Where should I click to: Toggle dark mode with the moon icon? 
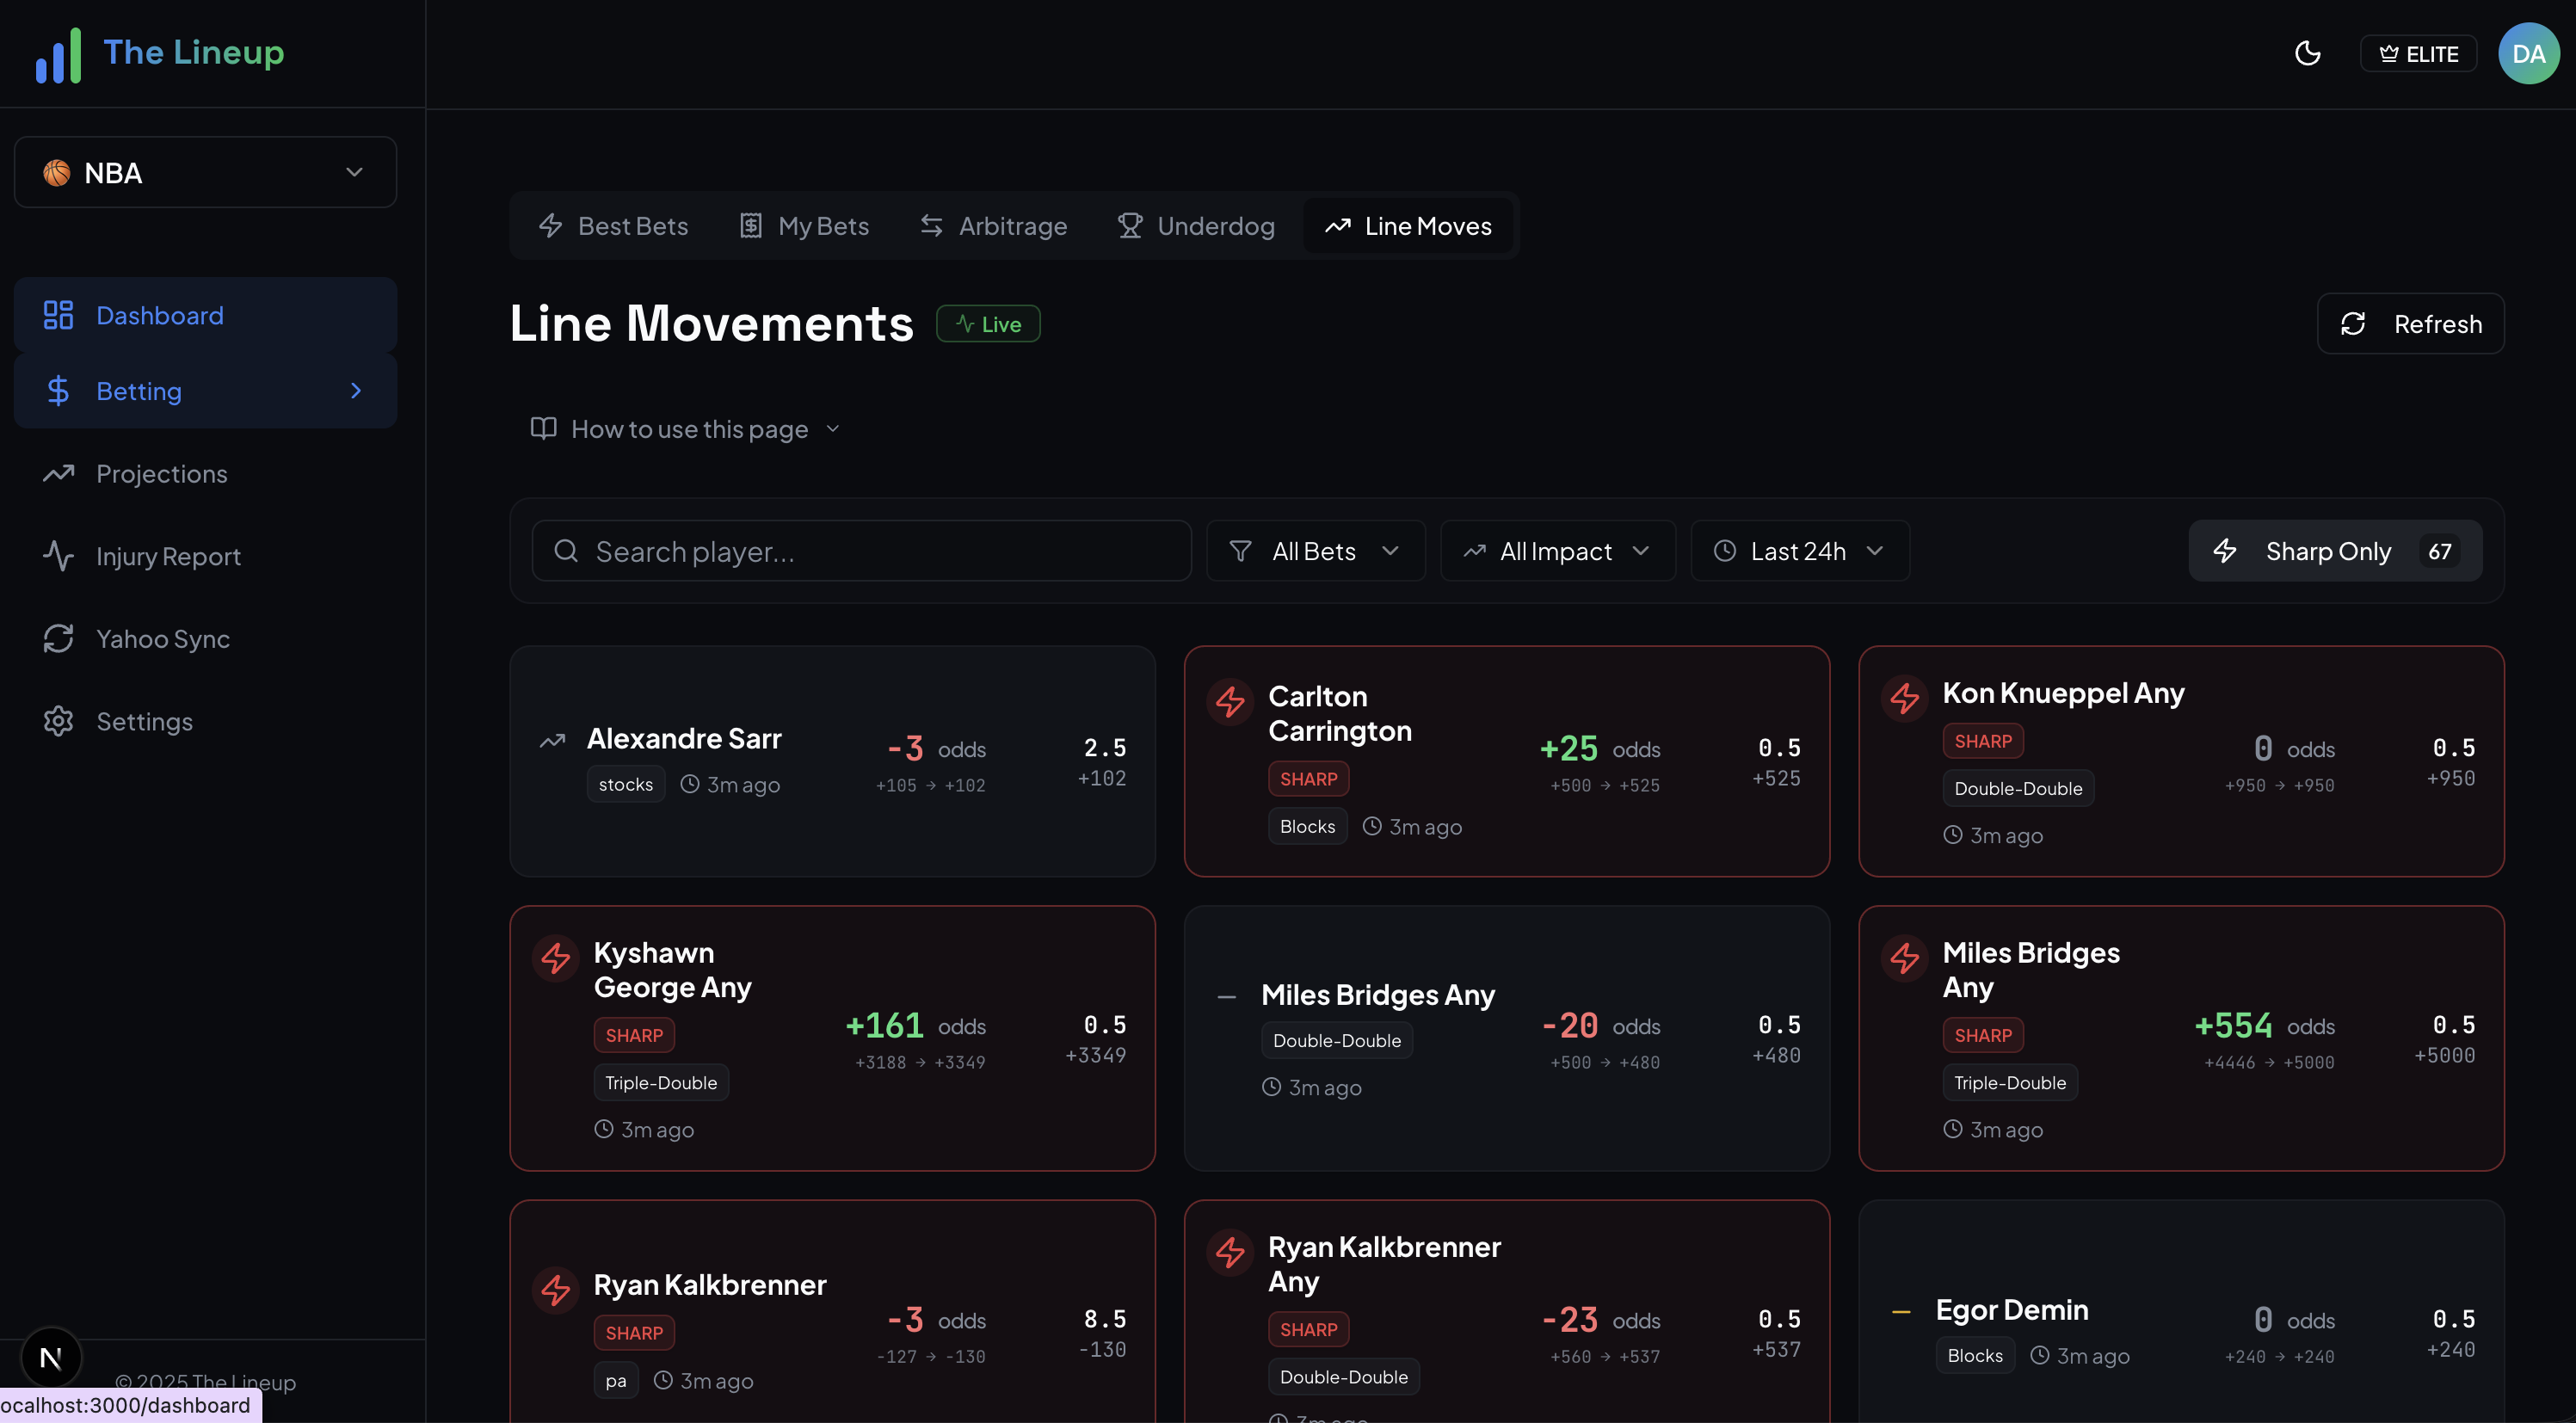click(x=2308, y=53)
